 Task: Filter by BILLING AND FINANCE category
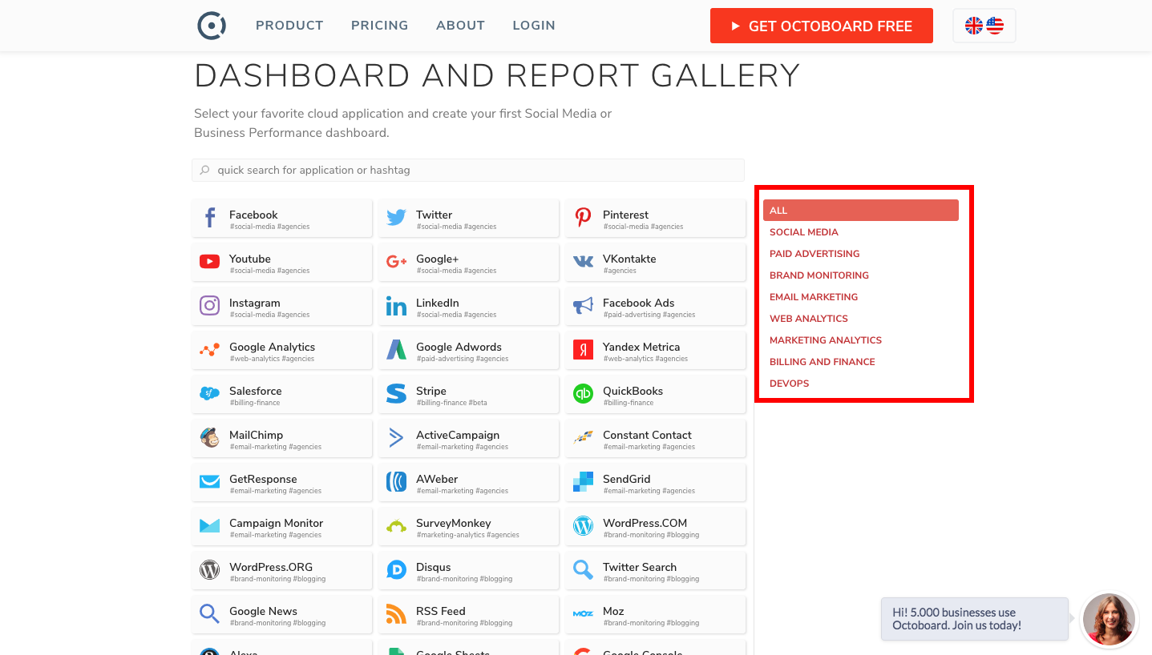(x=823, y=362)
